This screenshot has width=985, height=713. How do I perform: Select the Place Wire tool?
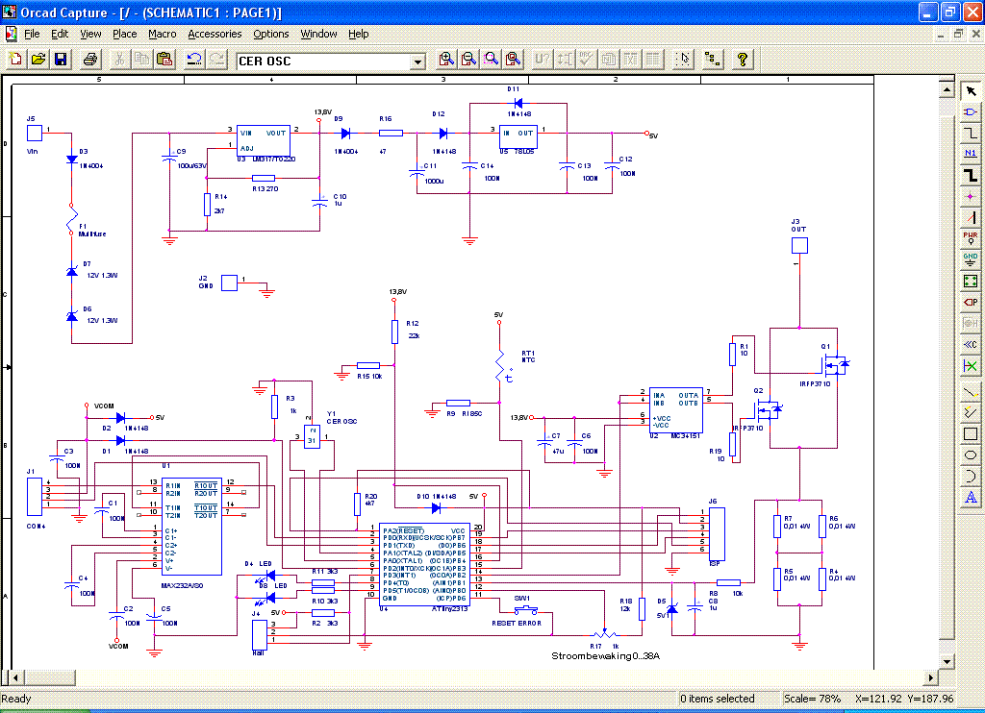pyautogui.click(x=971, y=133)
